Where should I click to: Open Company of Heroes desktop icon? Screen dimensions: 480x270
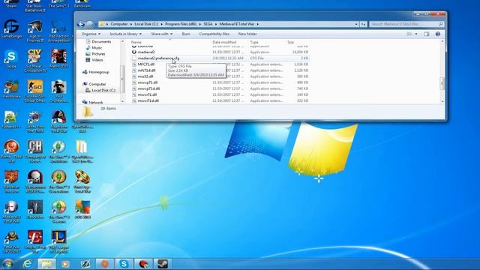tap(35, 151)
